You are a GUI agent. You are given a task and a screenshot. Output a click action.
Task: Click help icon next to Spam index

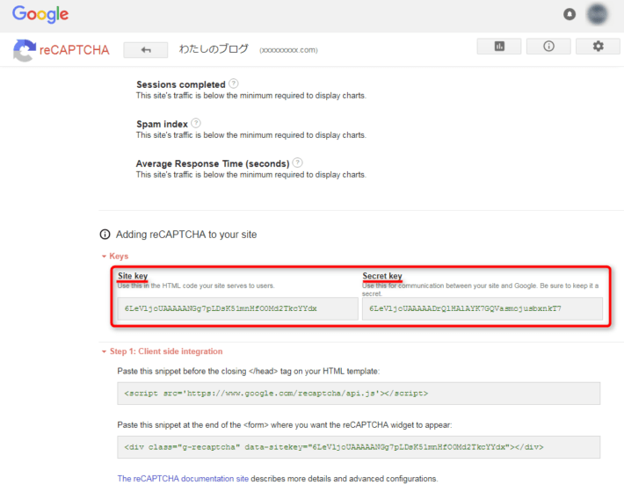point(196,124)
